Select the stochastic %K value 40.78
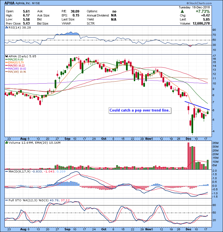223x232 pixels. point(54,200)
